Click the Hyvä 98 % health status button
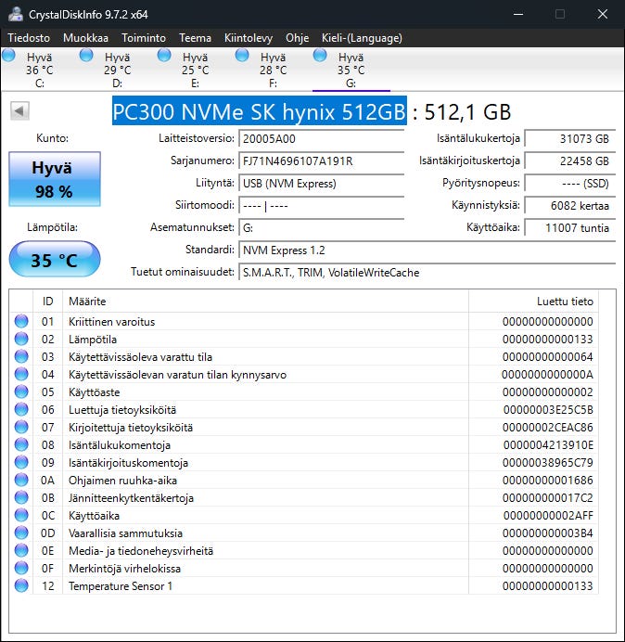The width and height of the screenshot is (625, 642). click(52, 179)
